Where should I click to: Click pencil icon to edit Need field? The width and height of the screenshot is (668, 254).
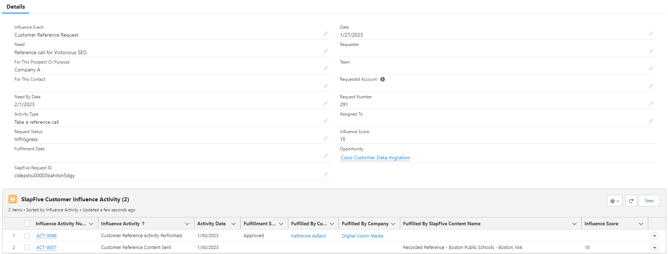325,52
